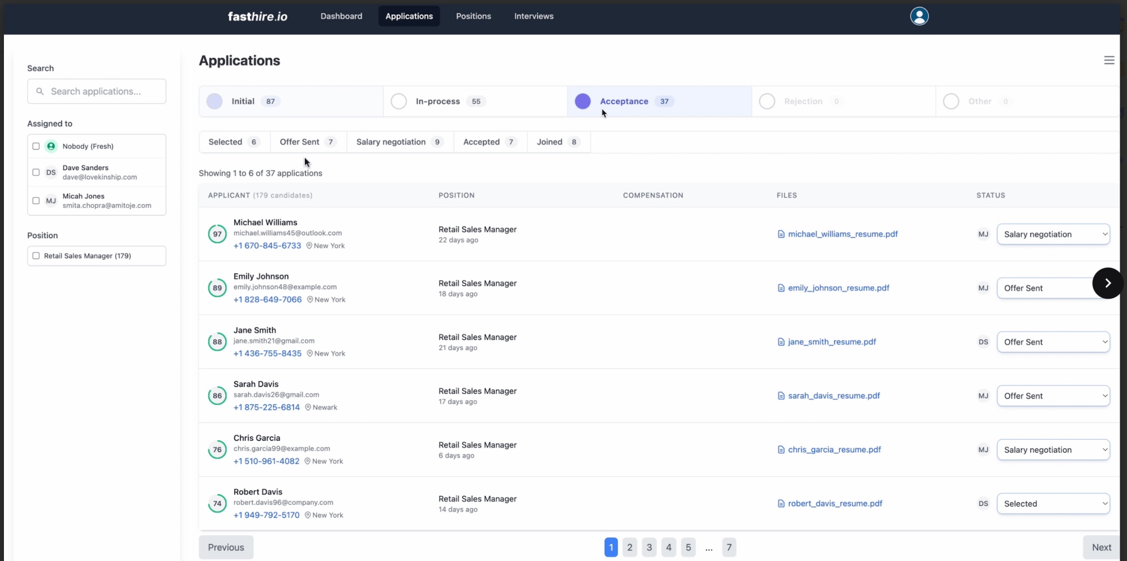Select the purple Acceptance stage circle

coord(582,102)
